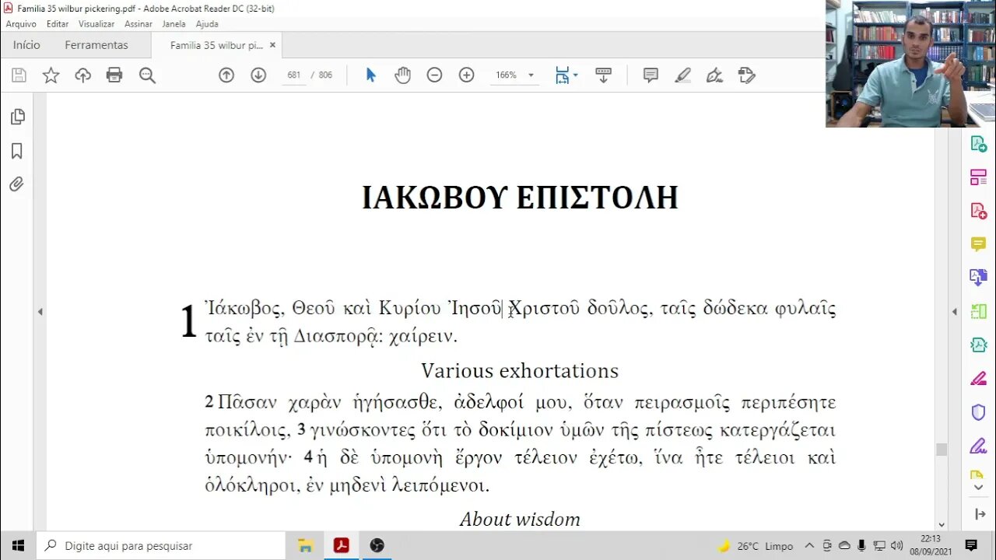996x560 pixels.
Task: Open the Janela menu
Action: [174, 24]
